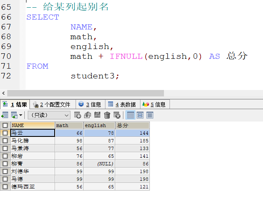Click student3 table name in editor
263x197 pixels.
click(92, 76)
